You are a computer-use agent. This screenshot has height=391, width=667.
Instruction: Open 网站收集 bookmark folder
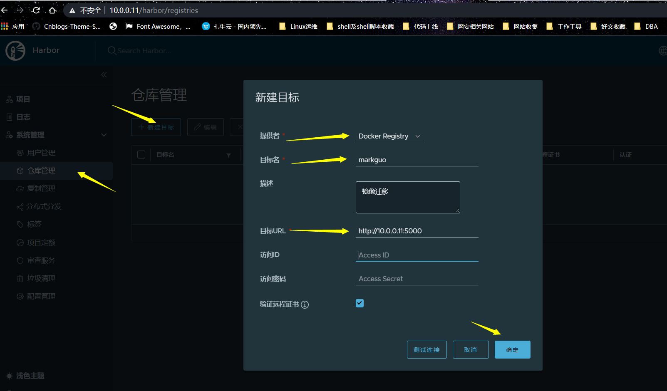pyautogui.click(x=520, y=27)
